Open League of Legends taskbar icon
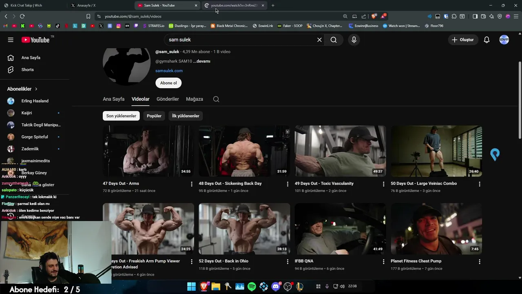The height and width of the screenshot is (294, 522). coord(300,287)
